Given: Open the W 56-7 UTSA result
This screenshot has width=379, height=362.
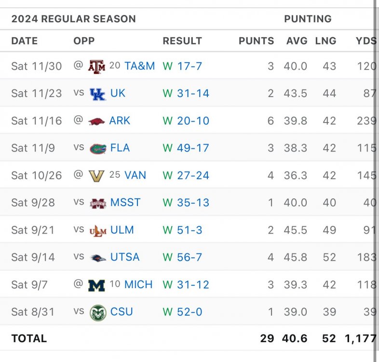Looking at the screenshot, I should [x=182, y=257].
